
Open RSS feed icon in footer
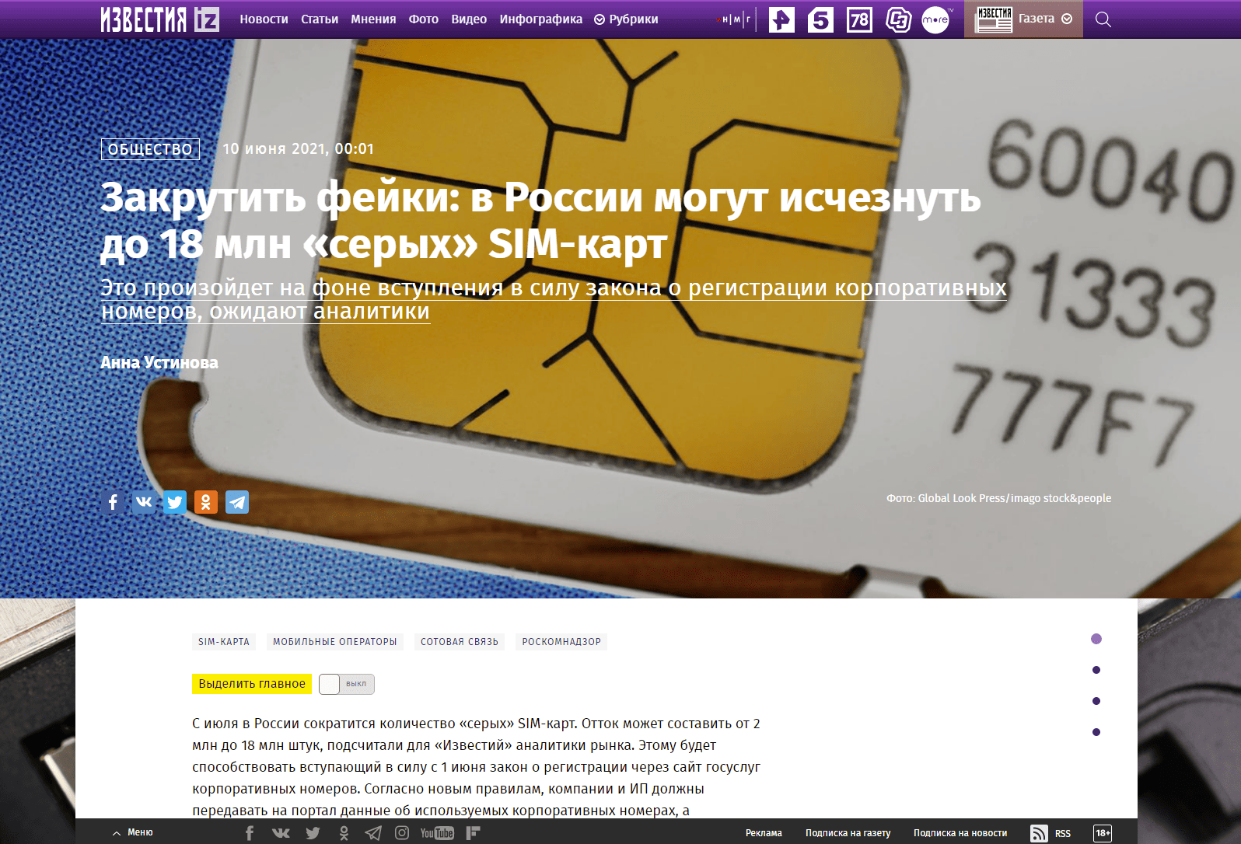pos(1039,833)
